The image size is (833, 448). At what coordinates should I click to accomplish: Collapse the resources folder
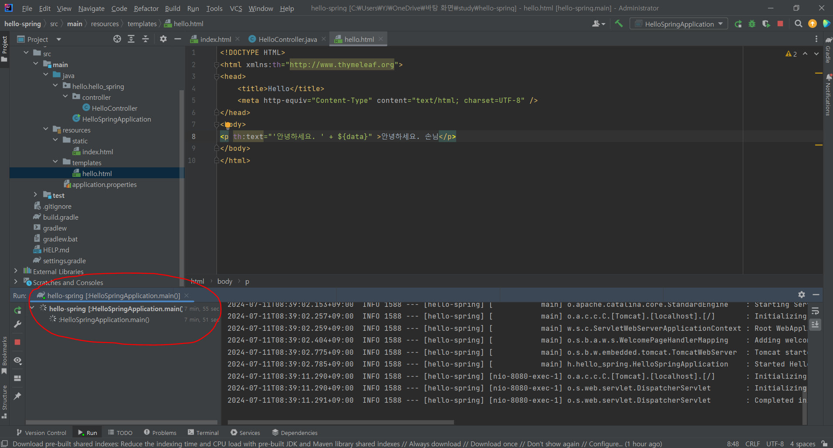pyautogui.click(x=46, y=129)
